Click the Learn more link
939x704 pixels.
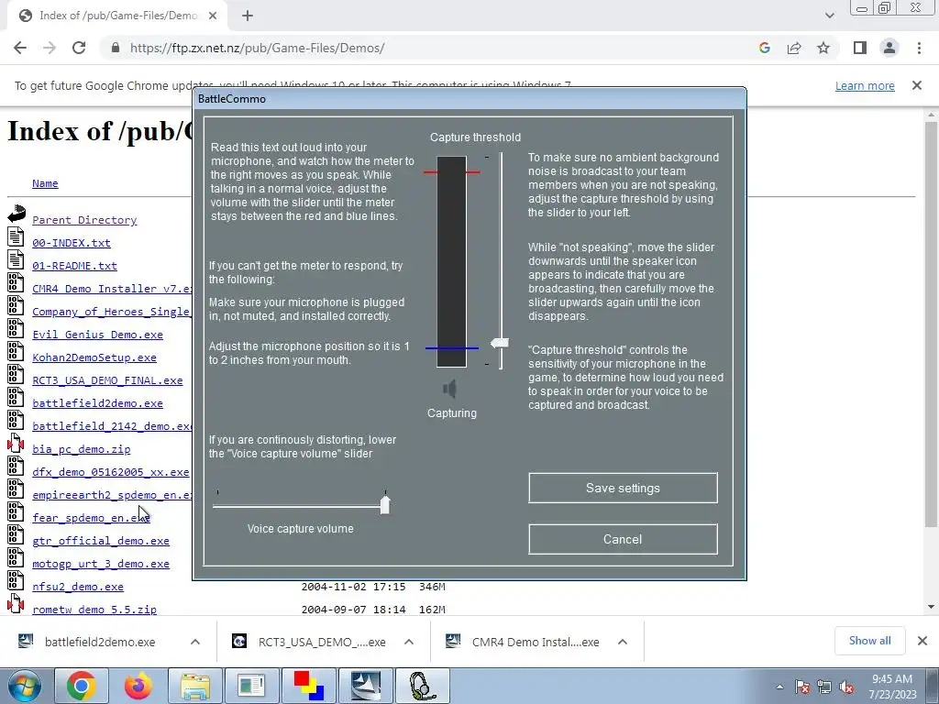[x=865, y=85]
